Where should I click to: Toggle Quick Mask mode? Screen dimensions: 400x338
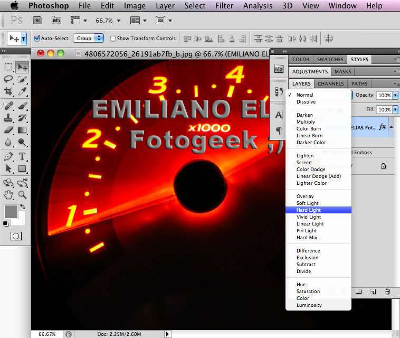pyautogui.click(x=15, y=236)
